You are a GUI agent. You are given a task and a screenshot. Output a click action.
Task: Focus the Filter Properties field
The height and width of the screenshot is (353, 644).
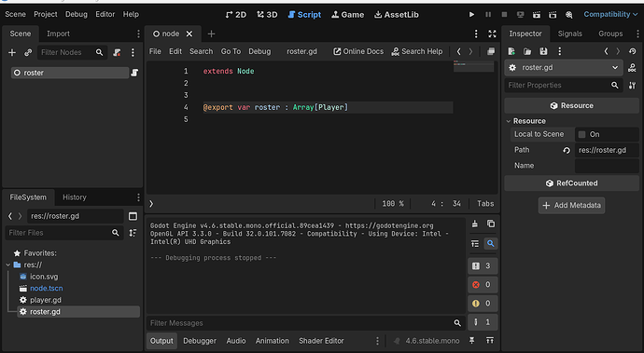564,86
